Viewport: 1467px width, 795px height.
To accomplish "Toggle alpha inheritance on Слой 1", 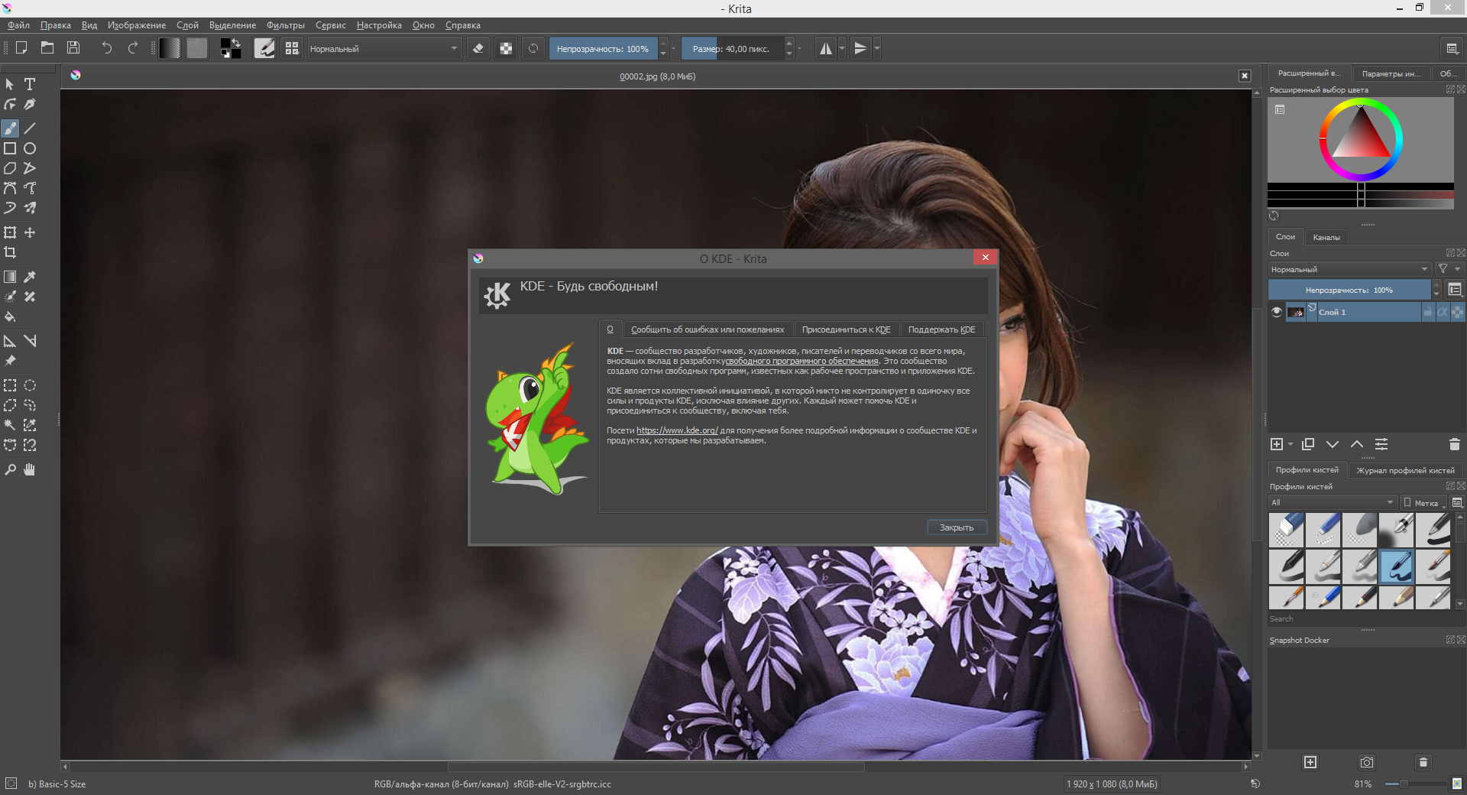I will tap(1443, 312).
